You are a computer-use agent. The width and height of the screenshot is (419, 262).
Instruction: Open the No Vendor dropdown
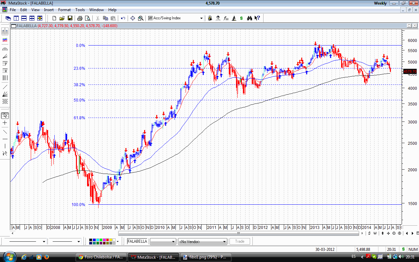224,242
